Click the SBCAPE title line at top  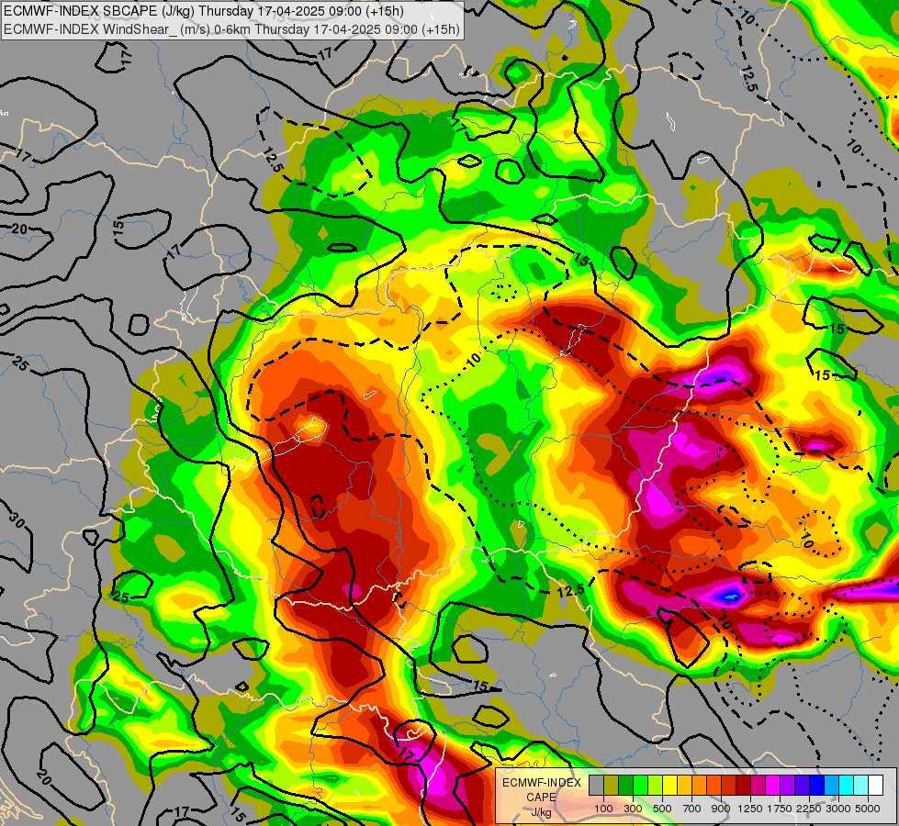(204, 11)
